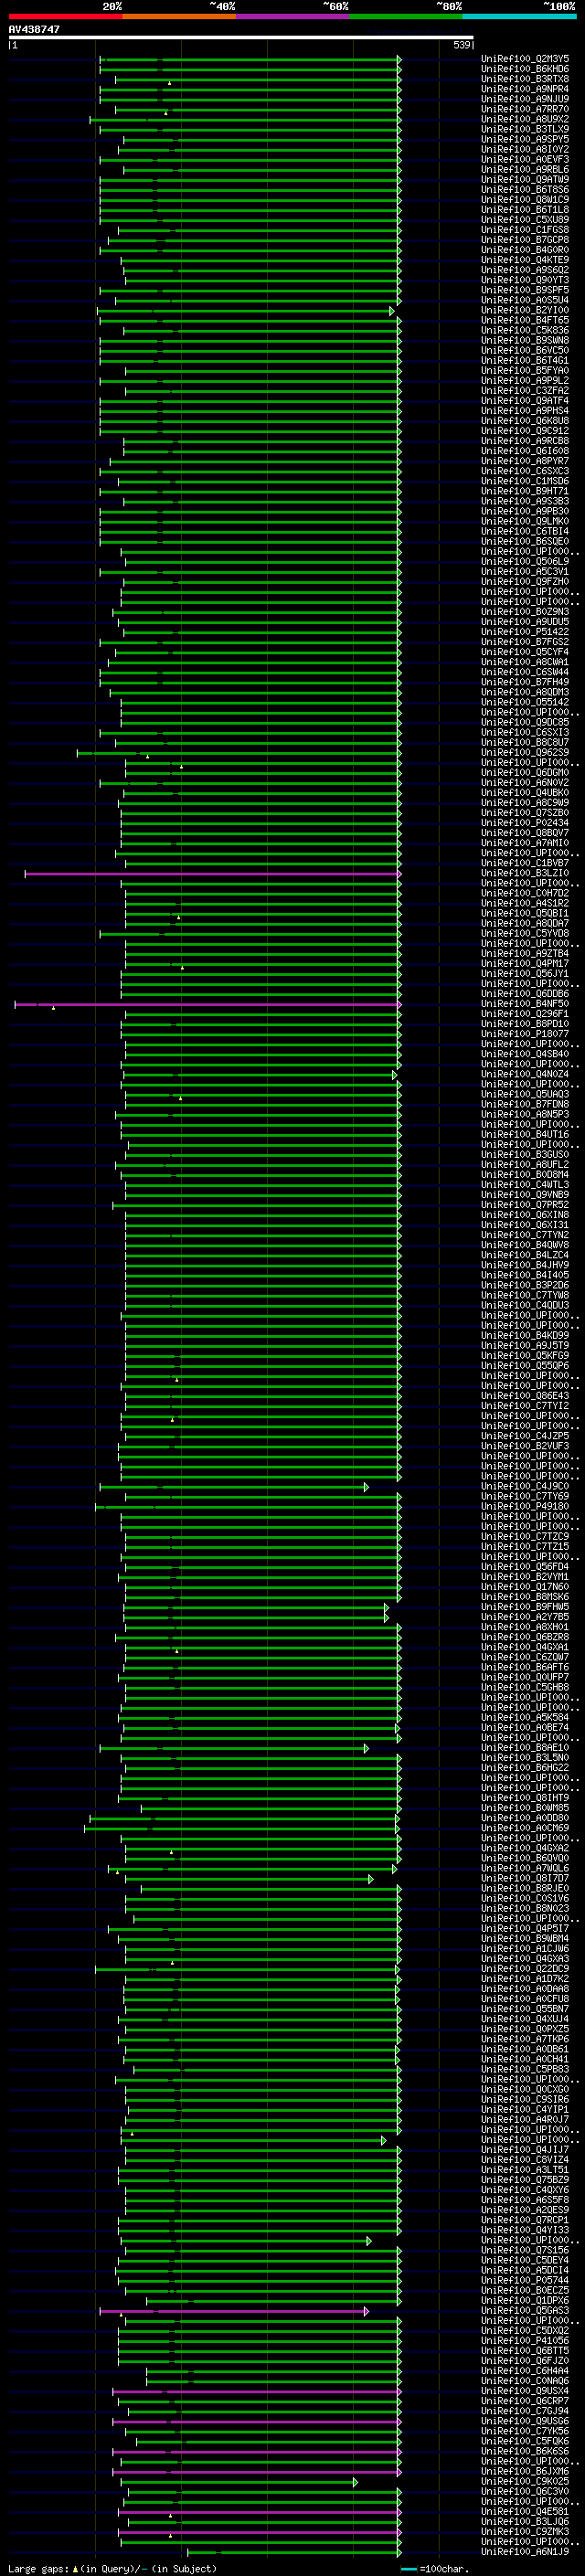
Task: Click label UniRef100_P05744
Action: coord(525,2280)
